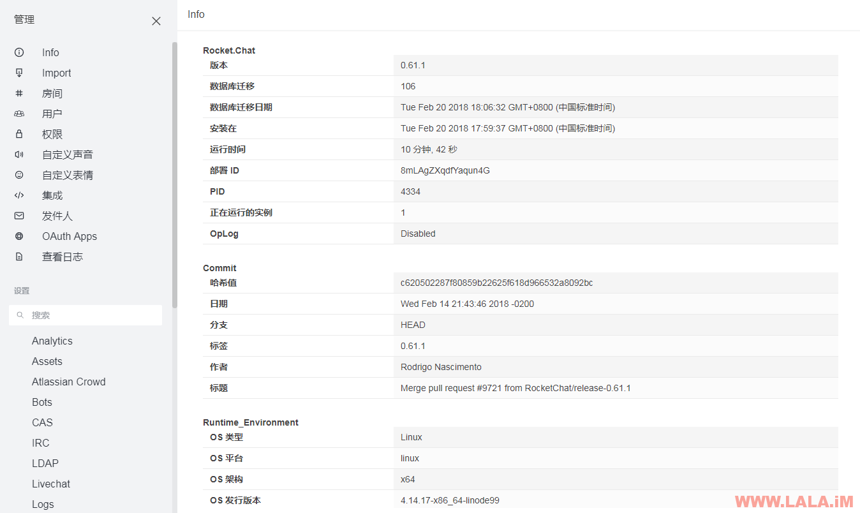
Task: Click deployment ID 8mLAgZXqdfYaqun4G
Action: [x=445, y=170]
